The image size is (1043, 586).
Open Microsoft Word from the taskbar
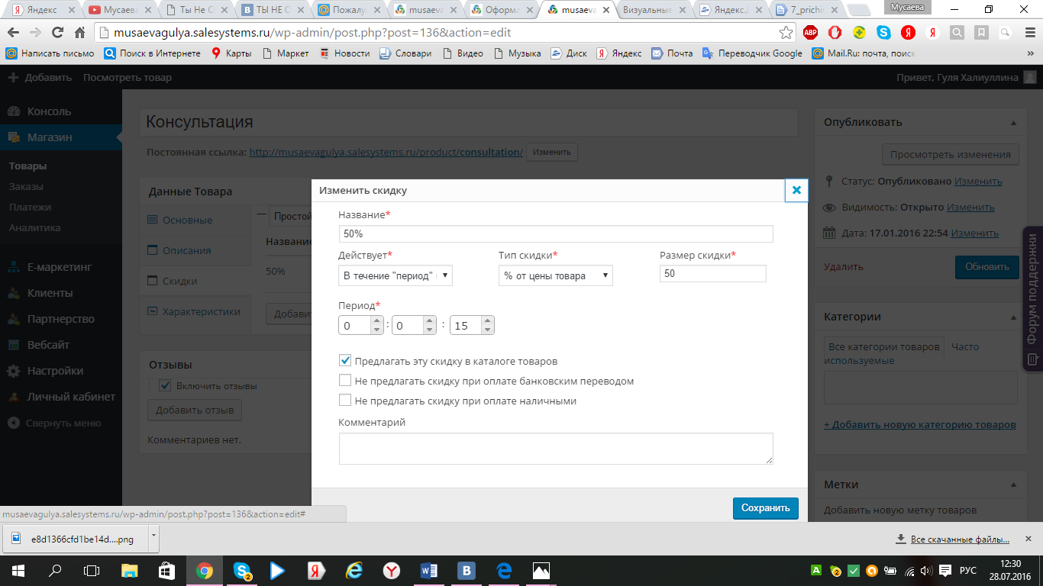[x=429, y=571]
